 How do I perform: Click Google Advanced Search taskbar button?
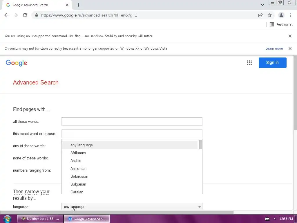point(87,219)
